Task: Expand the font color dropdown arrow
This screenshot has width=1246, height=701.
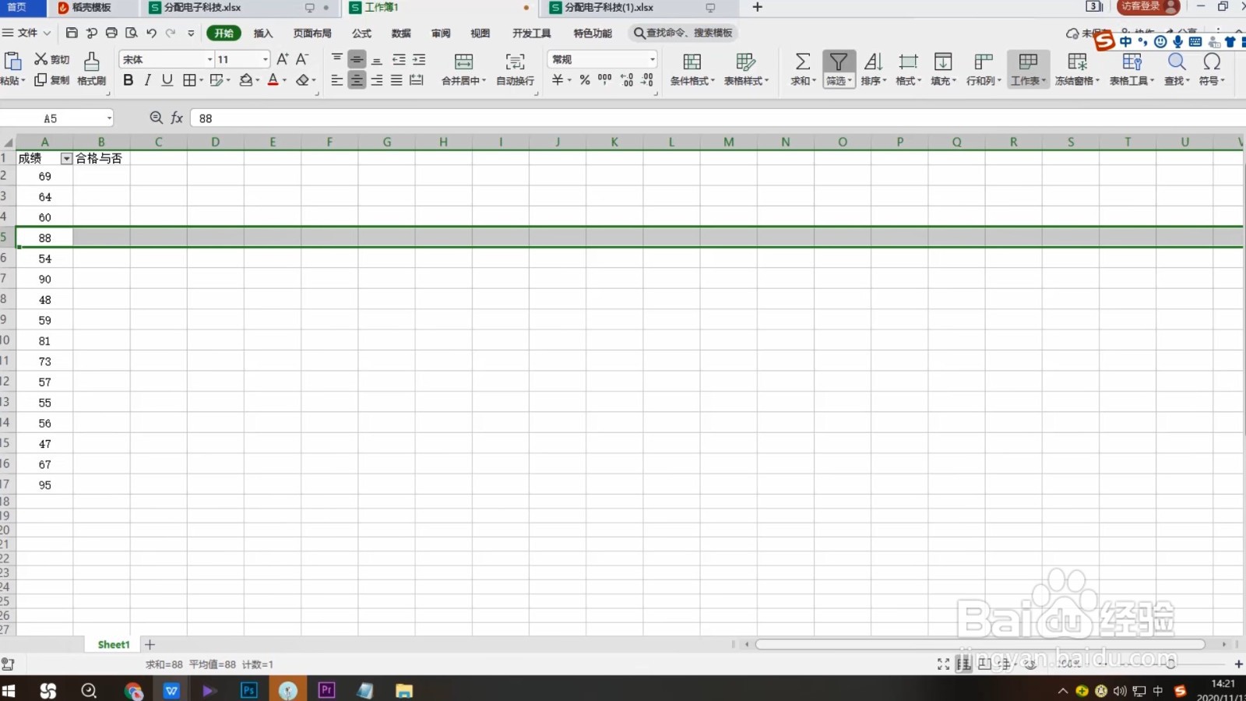Action: click(x=284, y=80)
